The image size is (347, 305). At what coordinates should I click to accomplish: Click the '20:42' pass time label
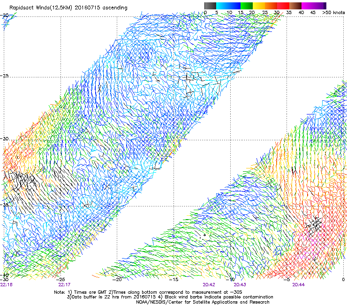pos(209,285)
